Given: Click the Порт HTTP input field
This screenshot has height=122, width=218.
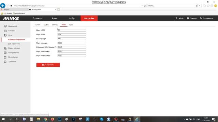Looking at the screenshot, I should (x=72, y=30).
